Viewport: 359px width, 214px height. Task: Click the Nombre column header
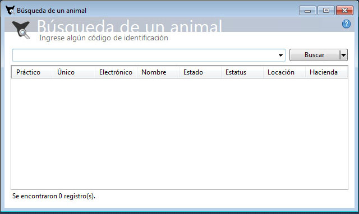pos(158,72)
